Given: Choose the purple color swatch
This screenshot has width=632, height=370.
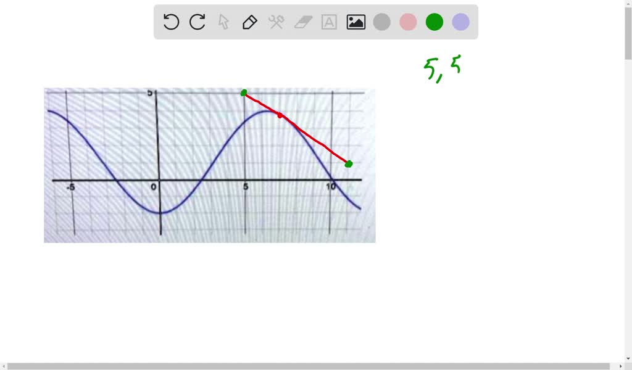Looking at the screenshot, I should [460, 22].
